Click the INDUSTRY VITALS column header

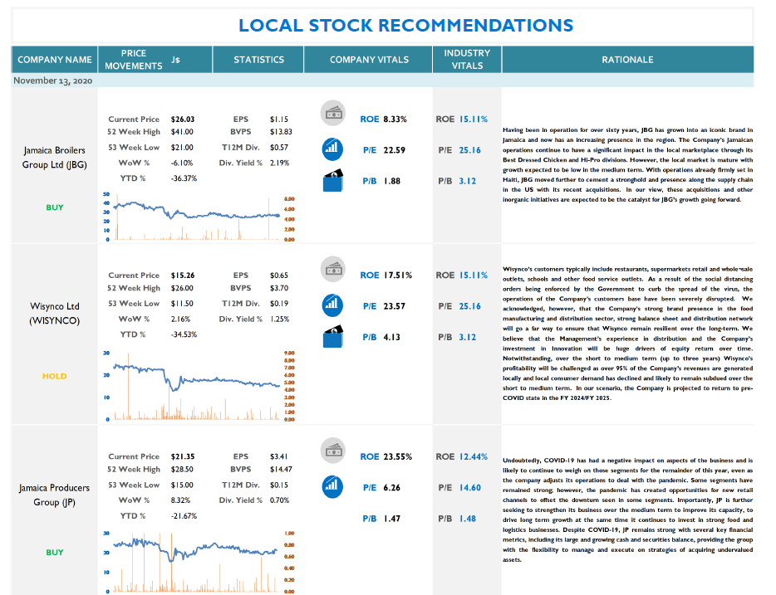(467, 59)
